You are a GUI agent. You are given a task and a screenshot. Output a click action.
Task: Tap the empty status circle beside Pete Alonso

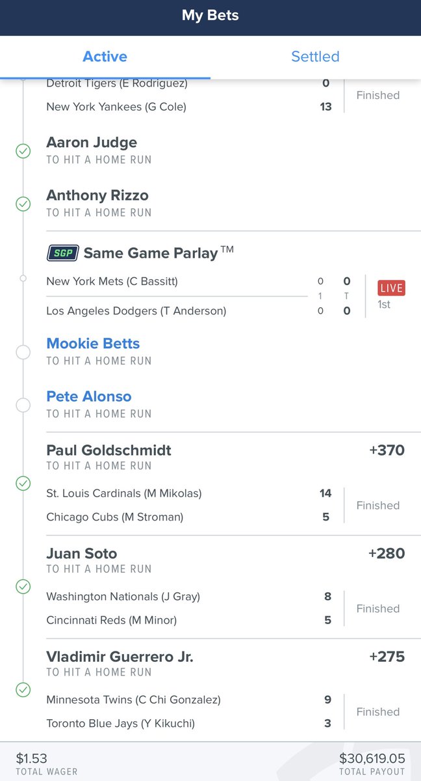pos(23,405)
